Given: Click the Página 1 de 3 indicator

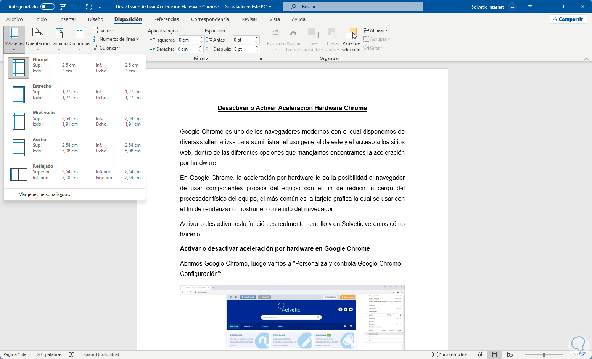Looking at the screenshot, I should point(16,354).
